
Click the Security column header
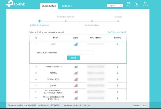point(118,38)
